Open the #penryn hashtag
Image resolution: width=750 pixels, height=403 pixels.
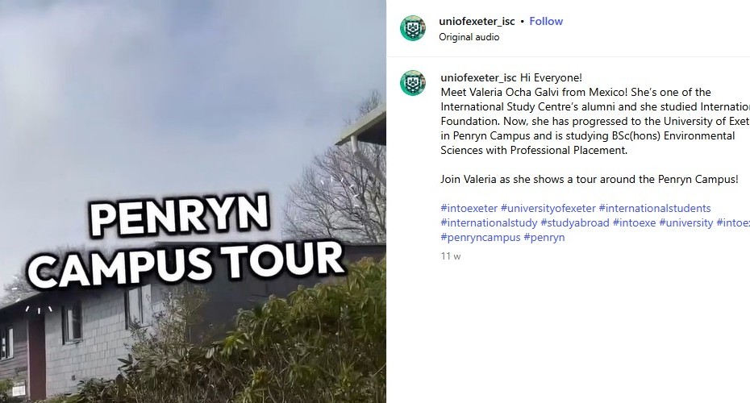[544, 237]
